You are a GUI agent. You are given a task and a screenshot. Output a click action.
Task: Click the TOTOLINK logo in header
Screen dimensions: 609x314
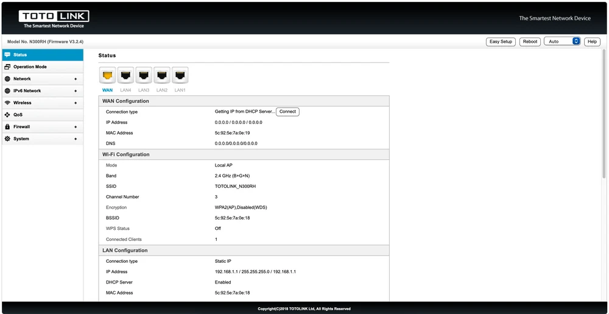coord(54,19)
